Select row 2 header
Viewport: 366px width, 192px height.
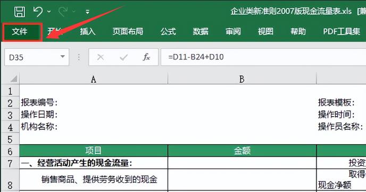coord(10,103)
